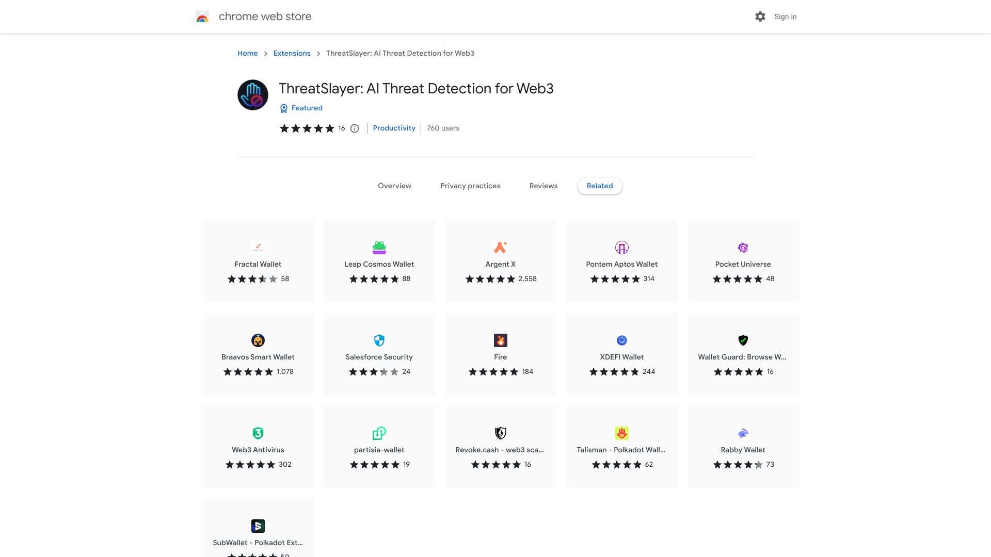Open the Productivity category link

[x=394, y=128]
